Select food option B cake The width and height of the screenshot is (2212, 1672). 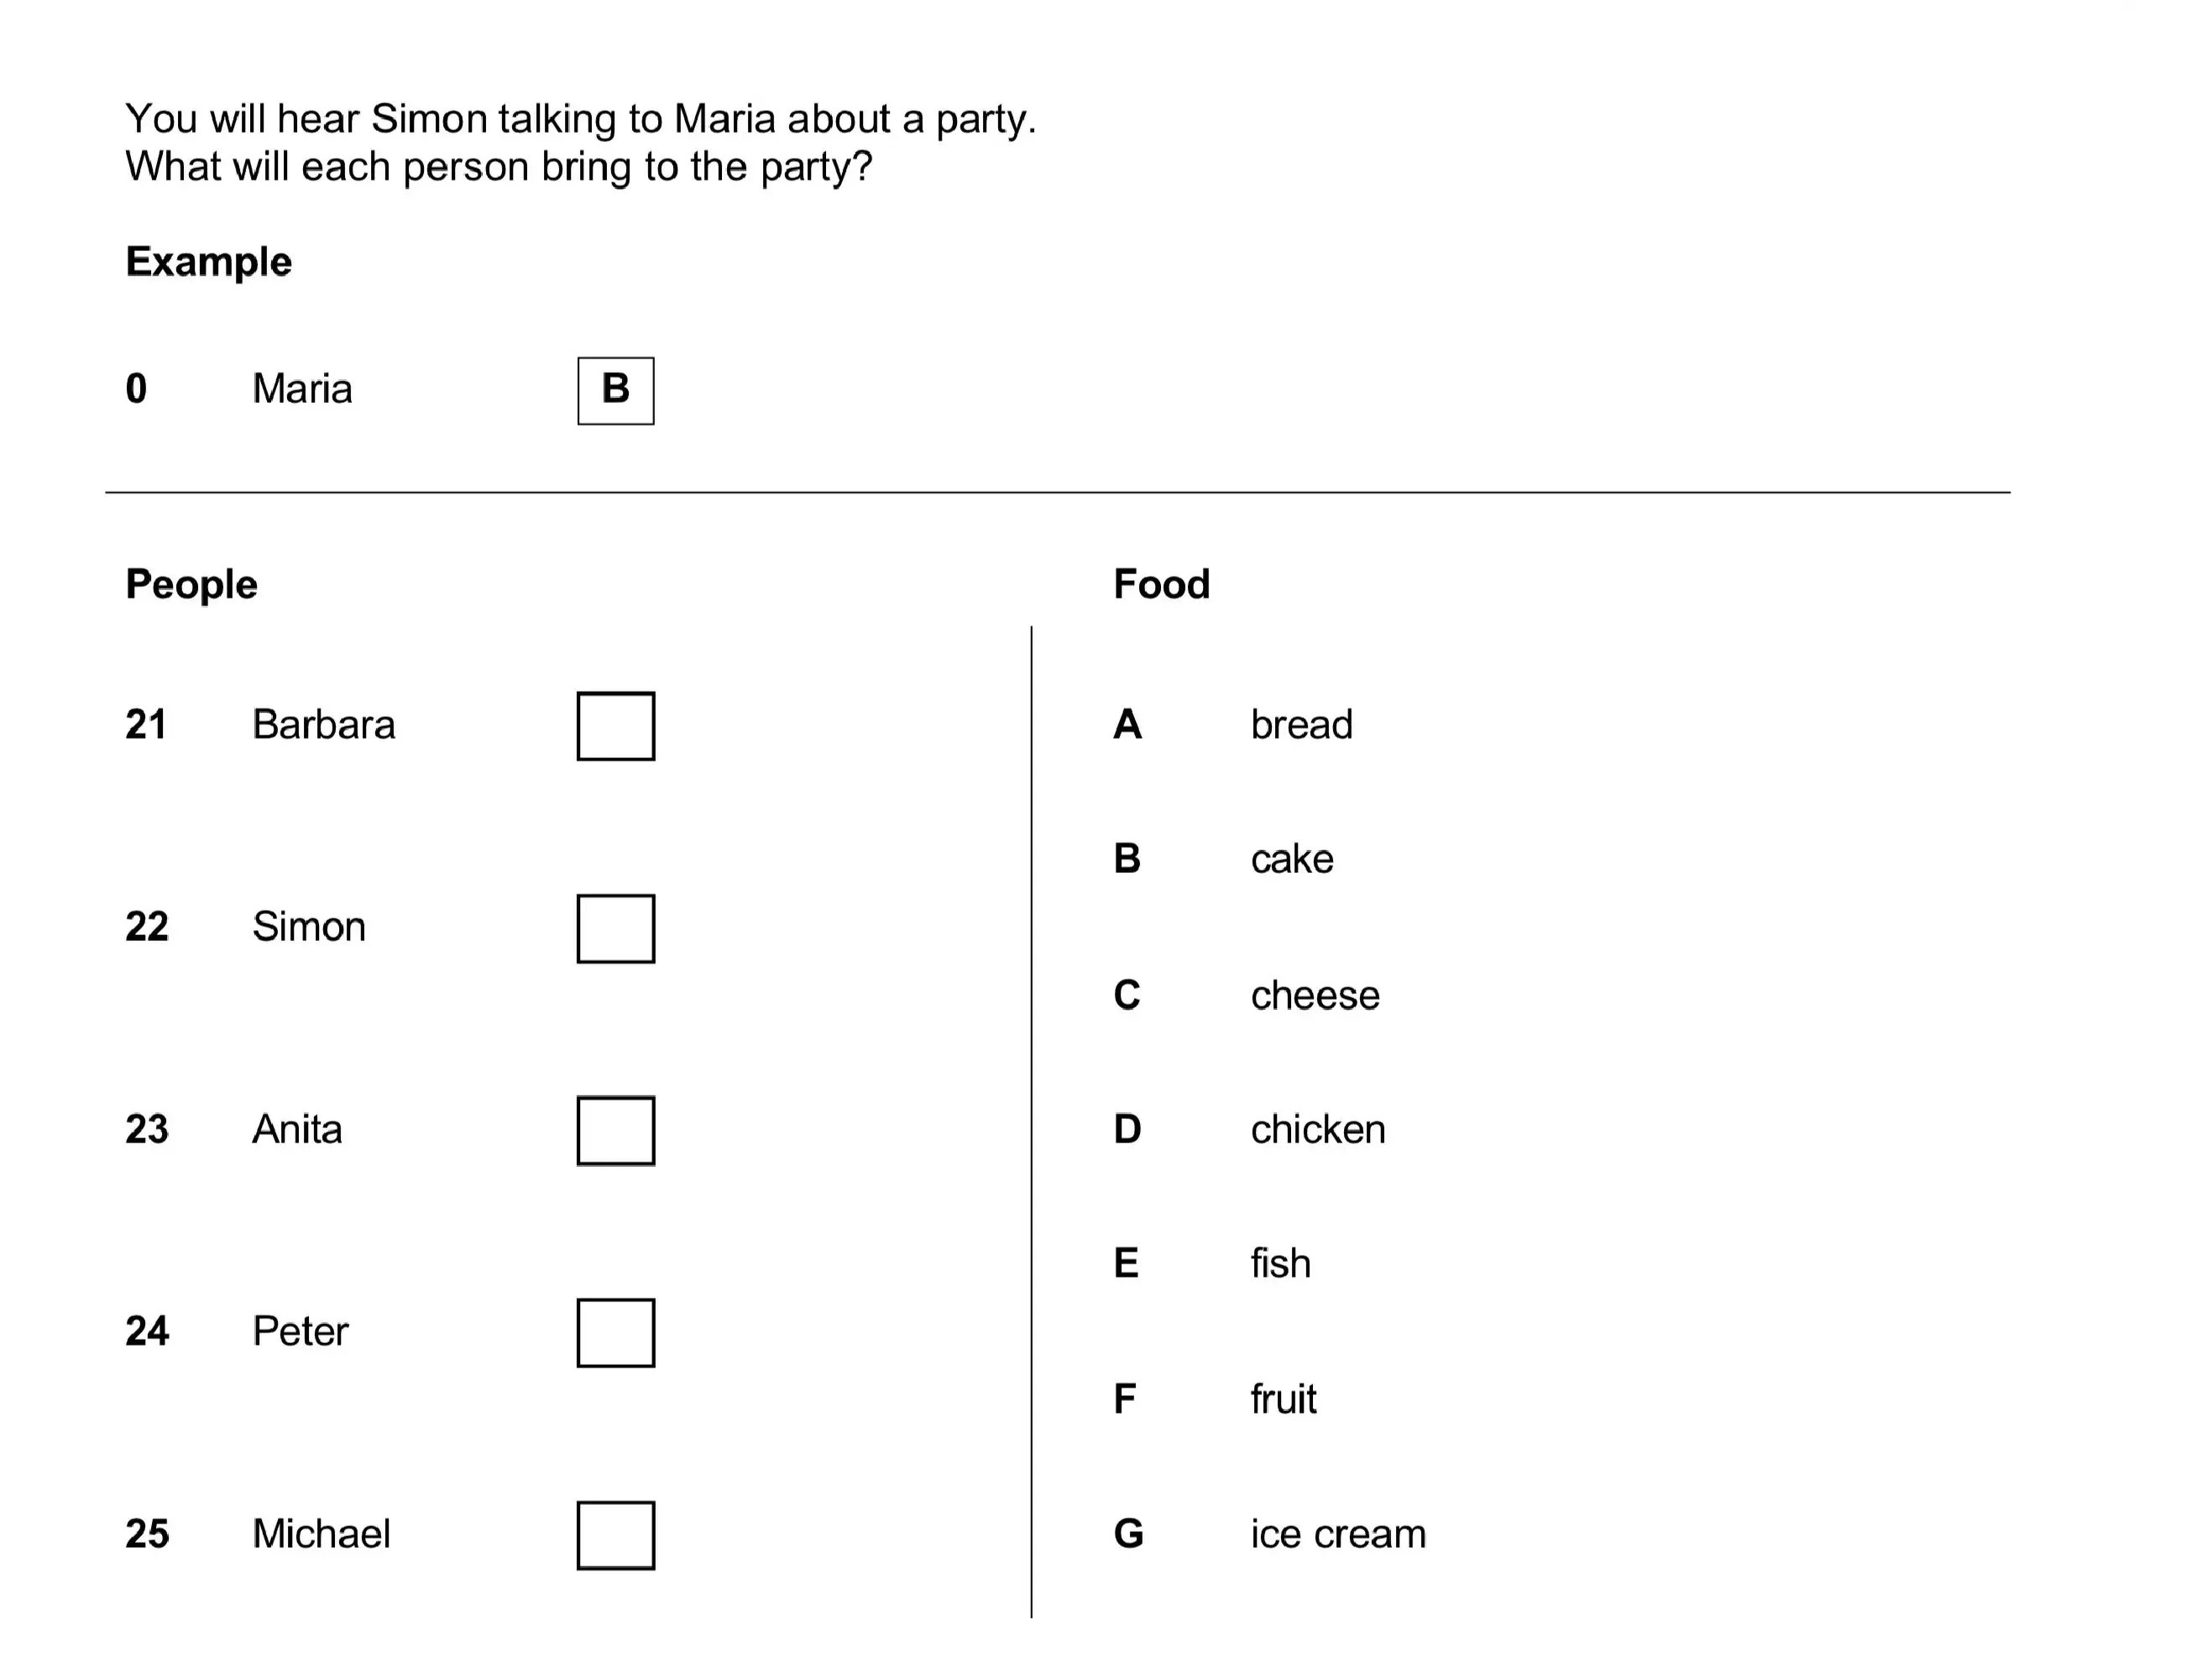(x=1223, y=859)
